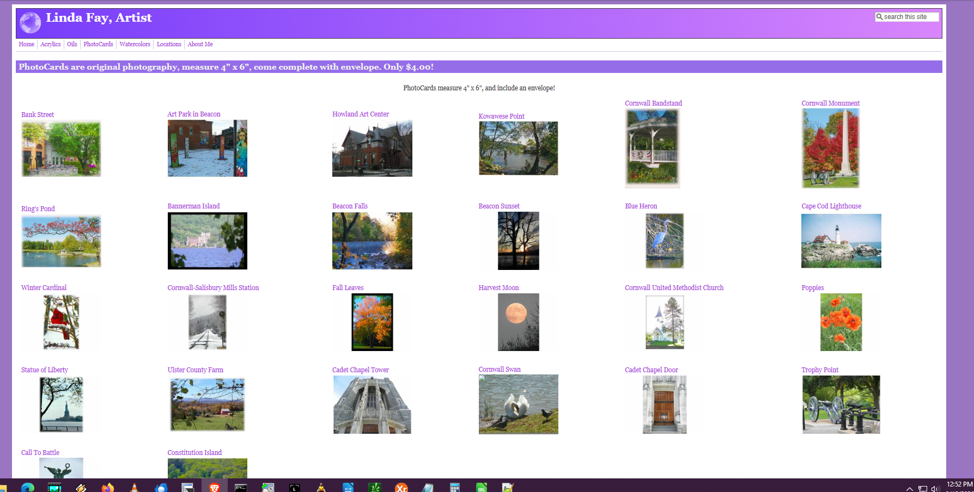Screen dimensions: 974x492
Task: Click the volume speaker tray icon
Action: (x=935, y=488)
